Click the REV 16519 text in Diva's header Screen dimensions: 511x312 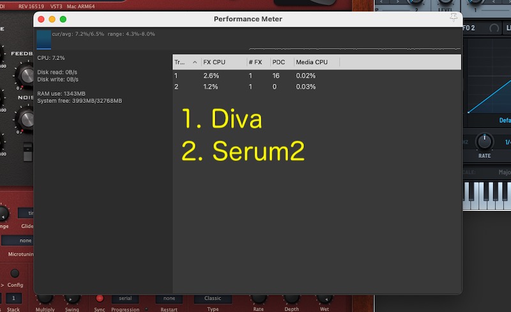click(x=31, y=6)
